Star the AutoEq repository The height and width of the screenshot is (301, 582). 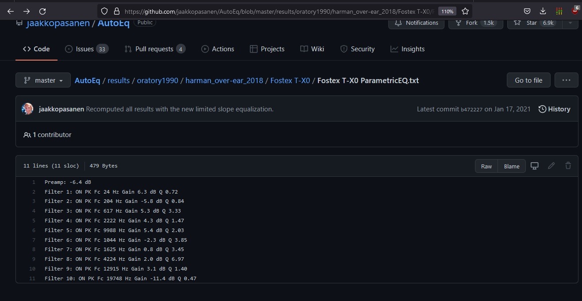tap(535, 23)
